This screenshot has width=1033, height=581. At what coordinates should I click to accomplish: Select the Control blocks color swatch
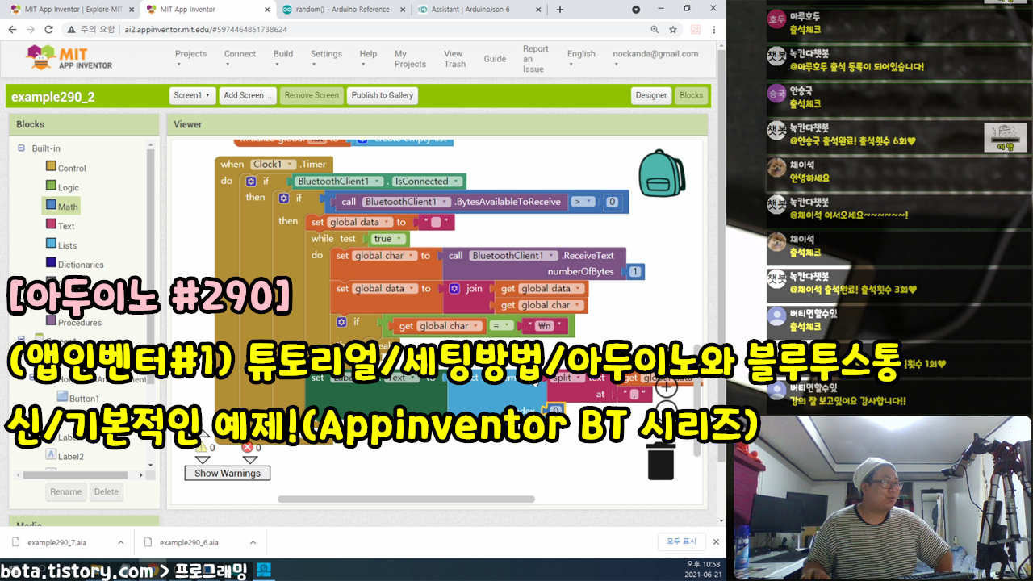tap(51, 166)
